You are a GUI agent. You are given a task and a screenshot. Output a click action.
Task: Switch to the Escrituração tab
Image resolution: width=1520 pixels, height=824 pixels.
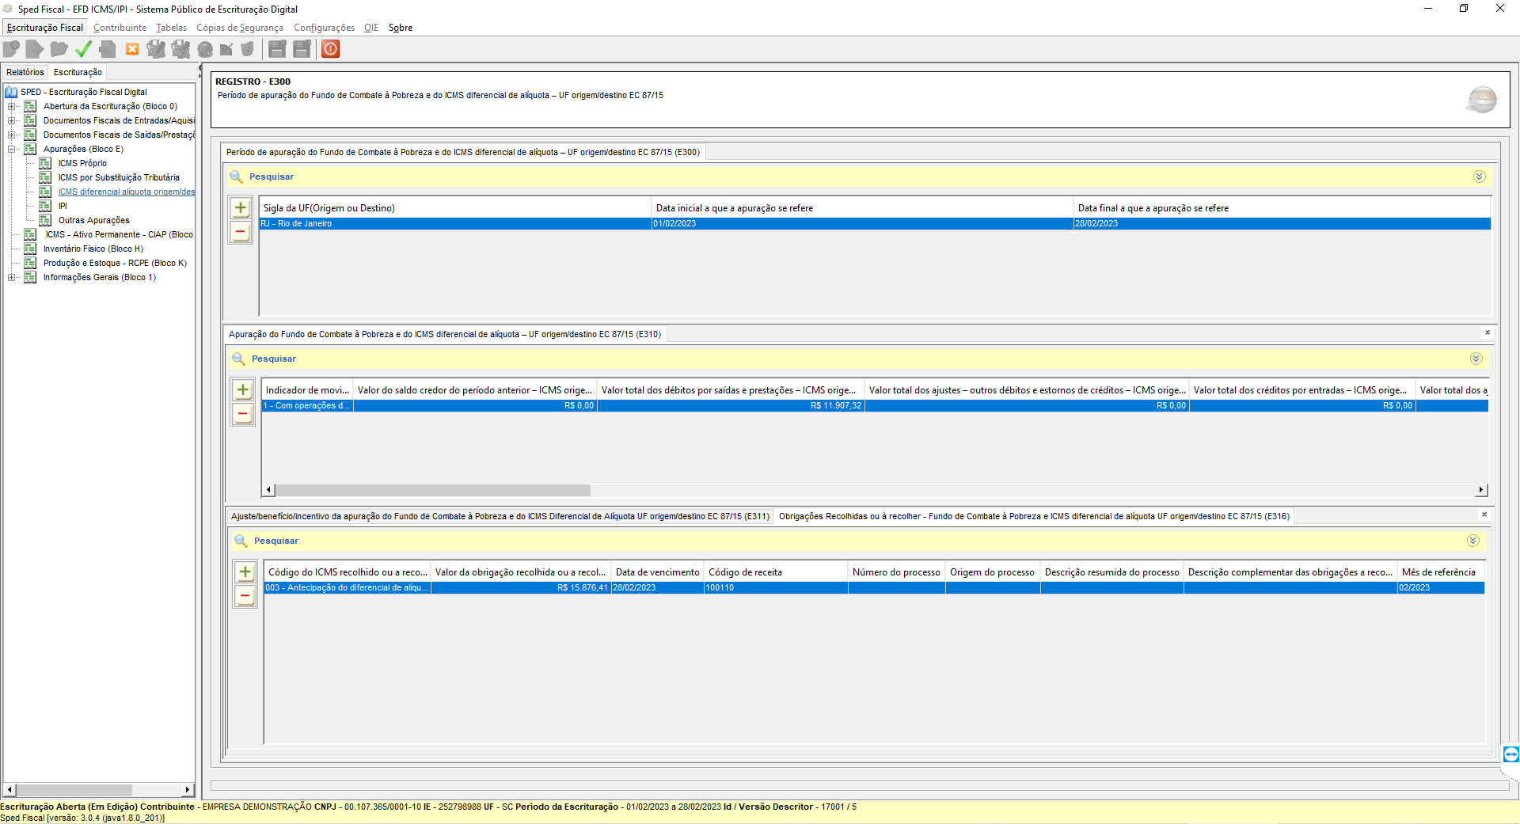(x=78, y=72)
